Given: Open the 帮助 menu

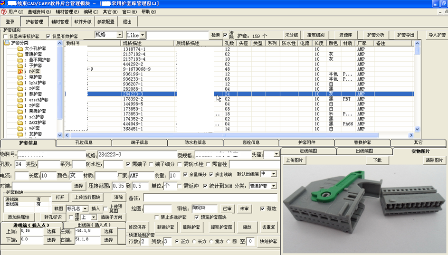Looking at the screenshot, I should click(149, 12).
